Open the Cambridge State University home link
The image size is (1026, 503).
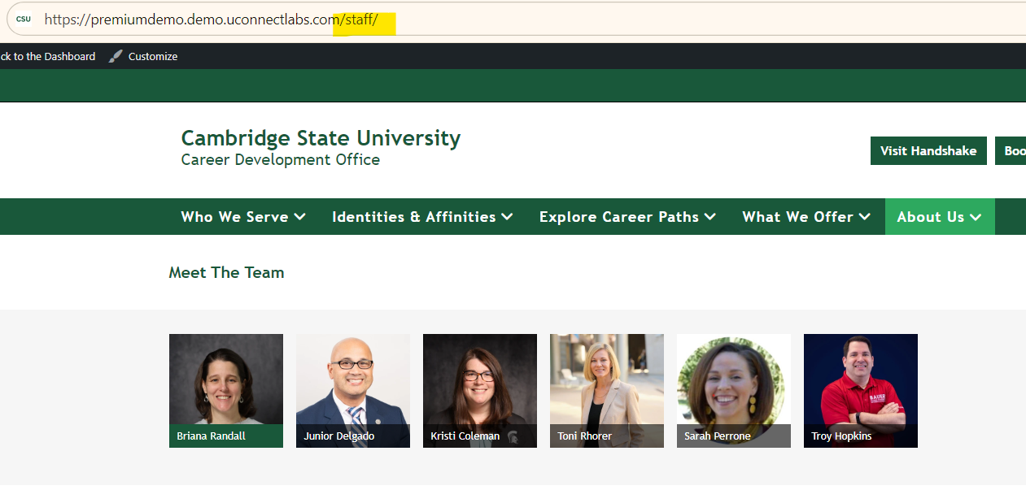click(321, 138)
